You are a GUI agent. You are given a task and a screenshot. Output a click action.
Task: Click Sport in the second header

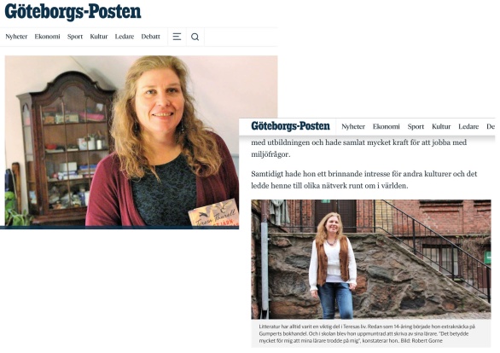[416, 127]
